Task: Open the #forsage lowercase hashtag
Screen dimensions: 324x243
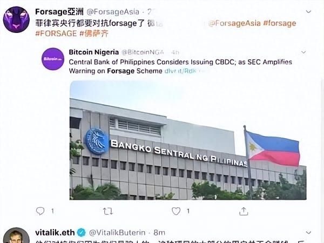Action: tap(280, 23)
